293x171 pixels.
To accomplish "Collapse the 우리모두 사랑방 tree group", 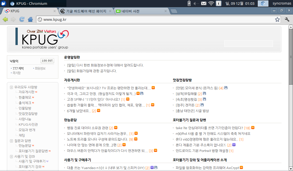I will (11, 87).
